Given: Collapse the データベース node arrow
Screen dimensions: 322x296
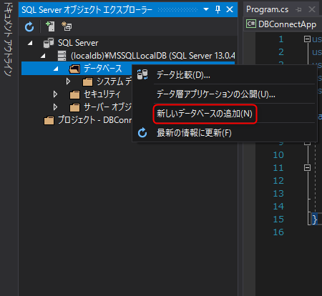Looking at the screenshot, I should click(56, 69).
